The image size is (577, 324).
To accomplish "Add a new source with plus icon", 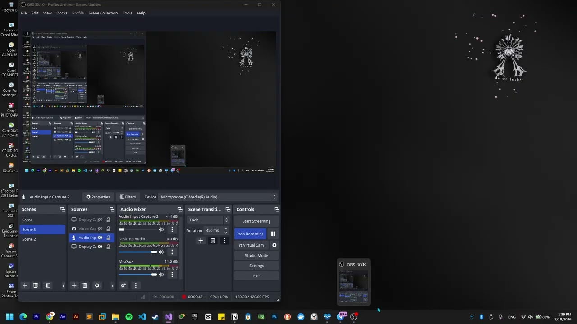I will (74, 285).
